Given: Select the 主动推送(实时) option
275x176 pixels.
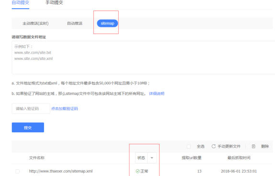Looking at the screenshot, I should 35,23.
